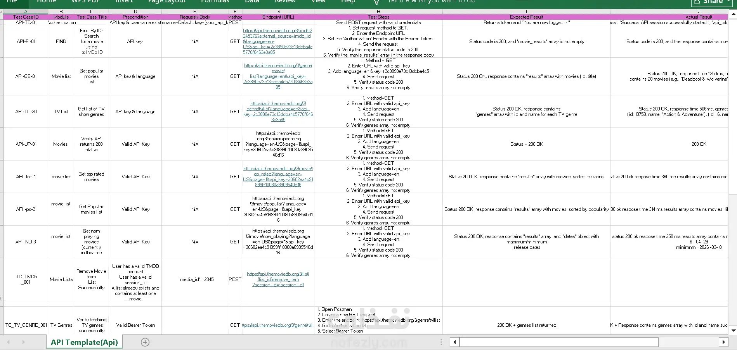Open the genre/movie/list endpoint URL link
The width and height of the screenshot is (737, 350).
click(278, 76)
